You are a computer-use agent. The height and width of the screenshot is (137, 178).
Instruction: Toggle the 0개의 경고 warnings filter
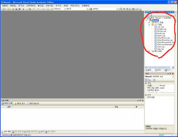tap(20, 104)
